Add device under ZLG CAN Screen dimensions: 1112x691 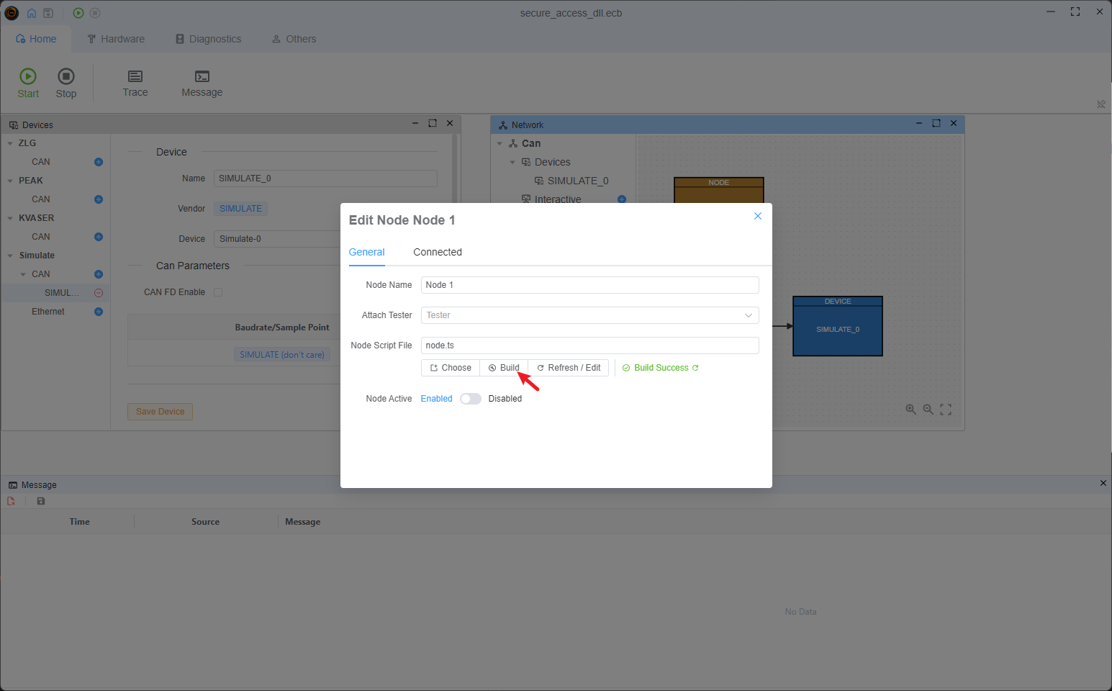click(99, 162)
